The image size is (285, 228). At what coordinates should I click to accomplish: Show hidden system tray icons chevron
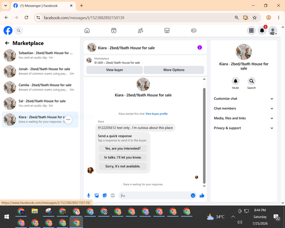233,217
